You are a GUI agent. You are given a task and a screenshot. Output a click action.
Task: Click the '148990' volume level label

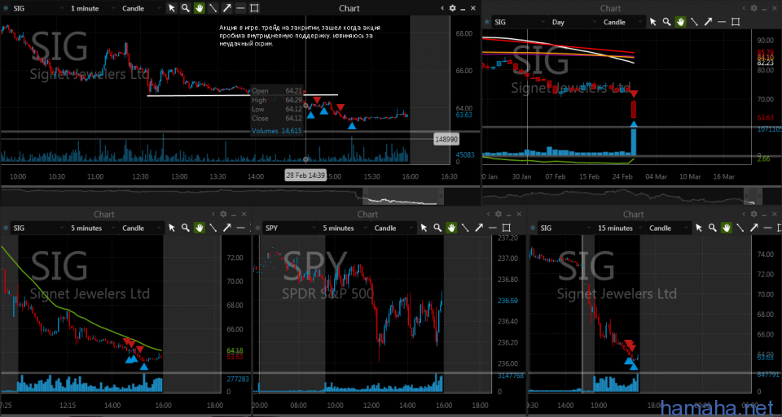click(446, 139)
